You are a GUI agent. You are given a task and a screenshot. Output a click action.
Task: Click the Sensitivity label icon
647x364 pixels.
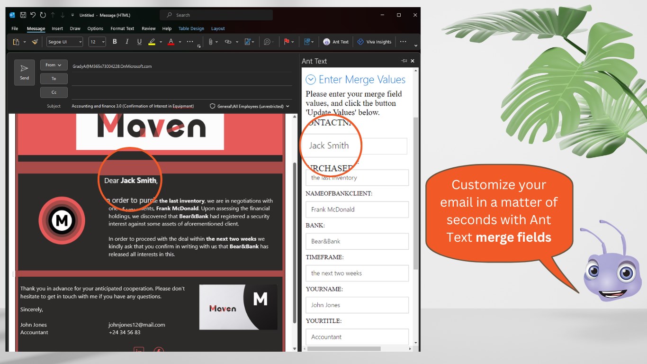tap(307, 42)
